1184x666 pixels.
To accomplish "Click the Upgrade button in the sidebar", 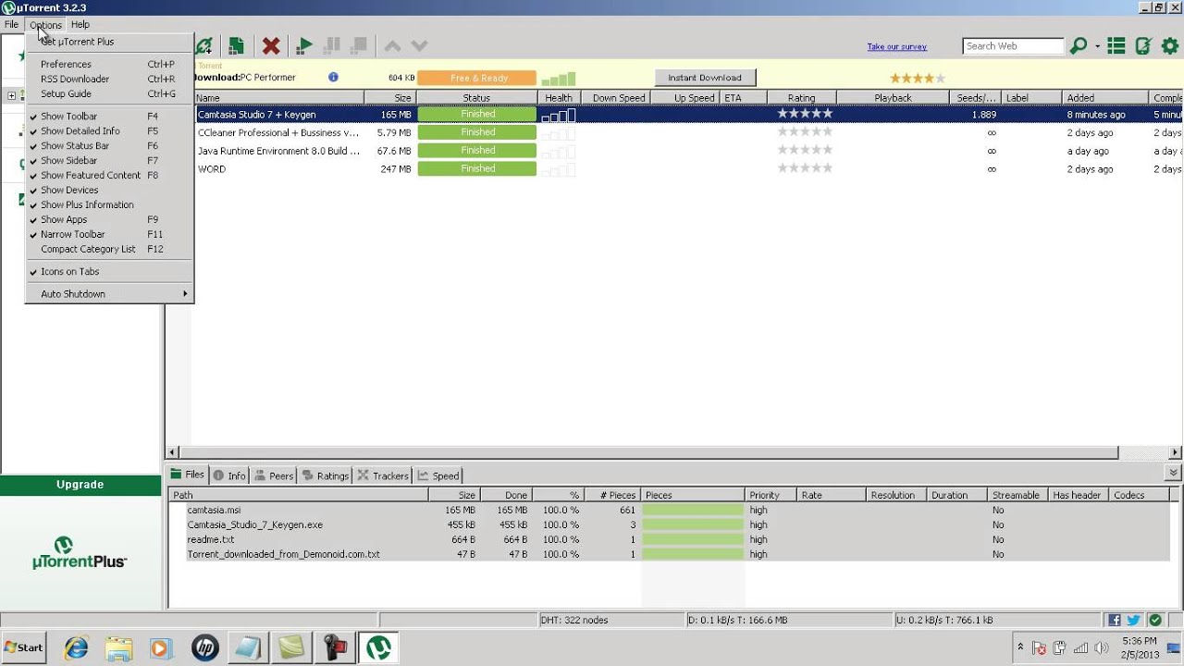I will (80, 485).
